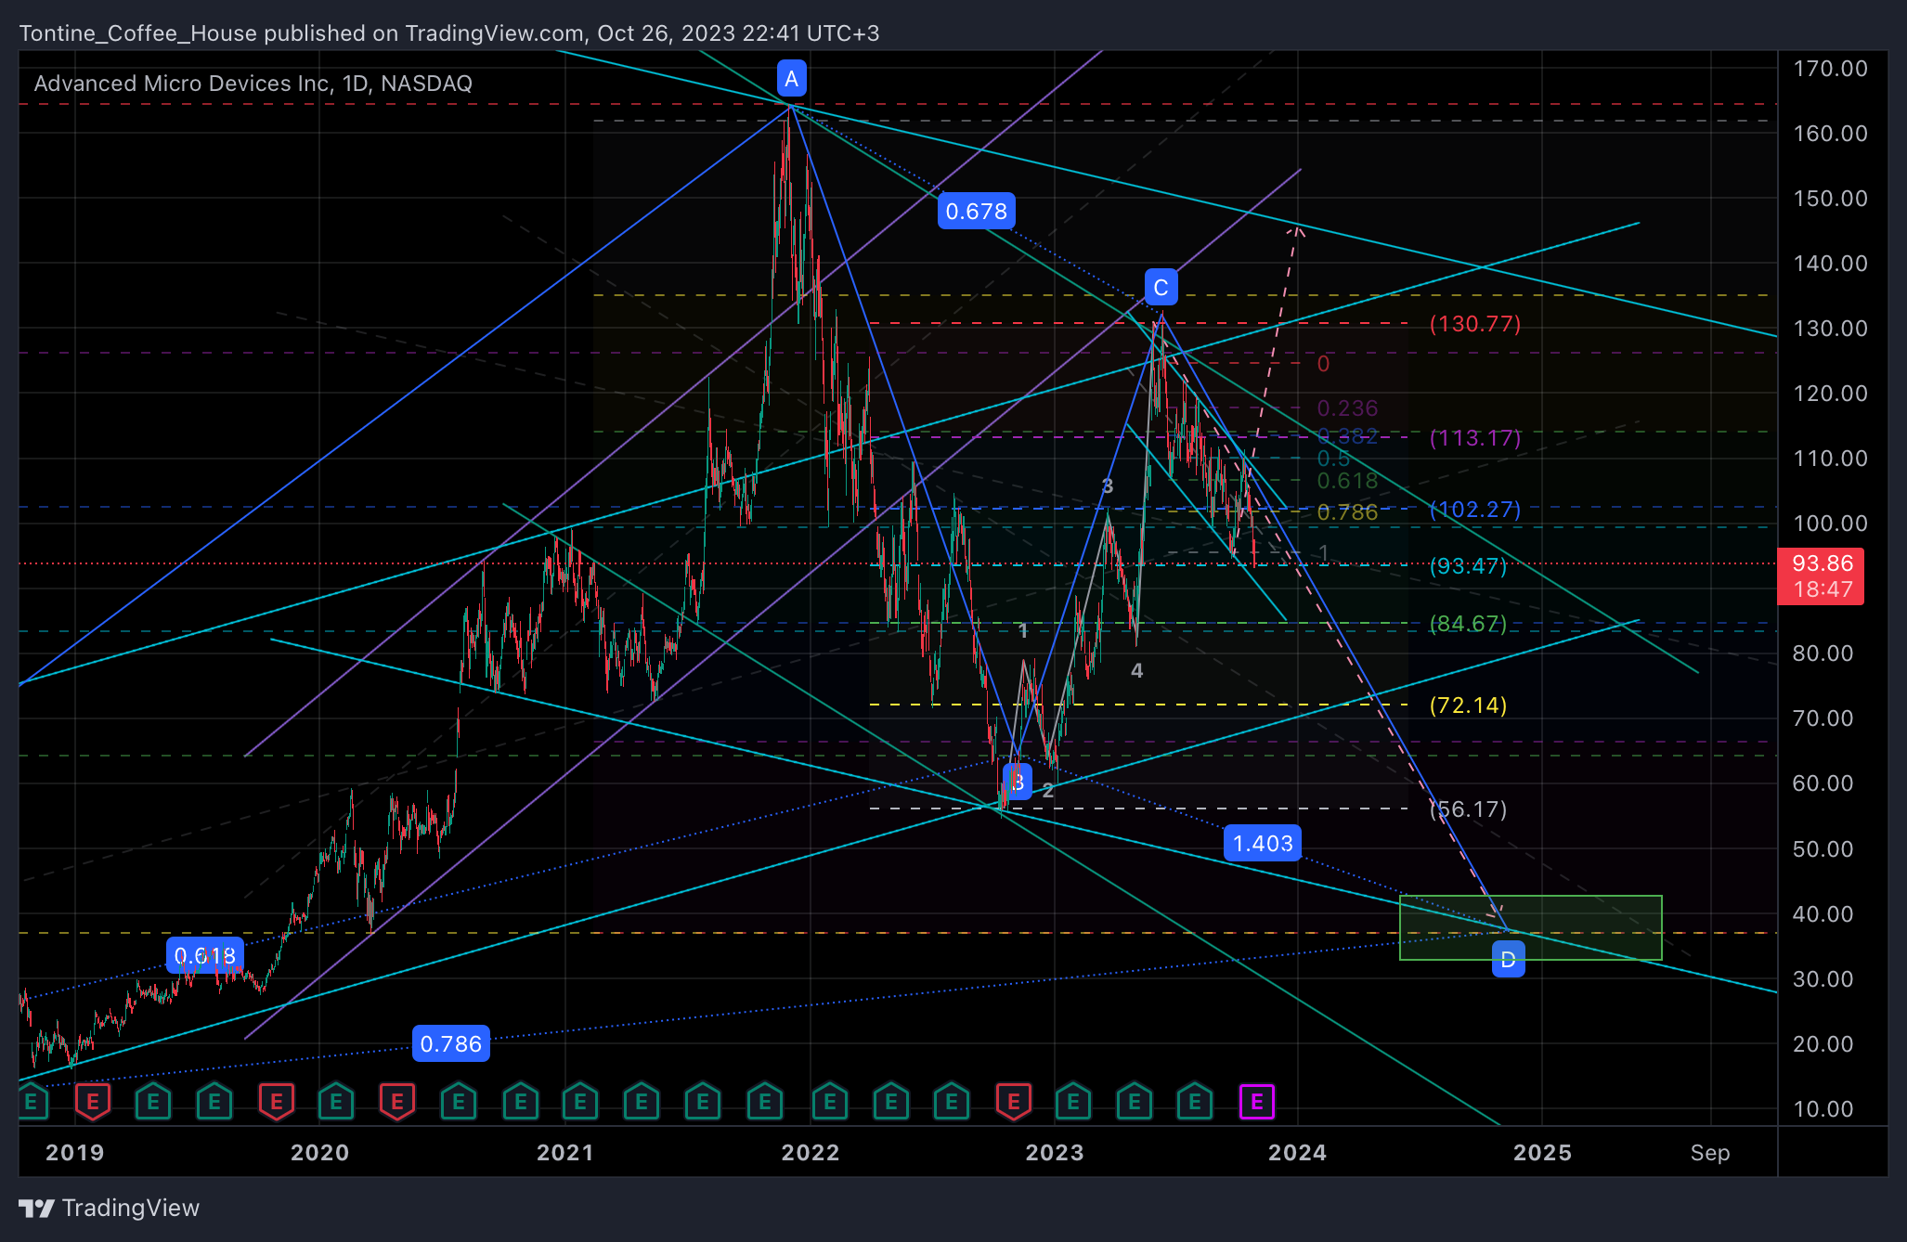Click the 130.00 price axis label
Viewport: 1907px width, 1242px height.
coord(1830,329)
